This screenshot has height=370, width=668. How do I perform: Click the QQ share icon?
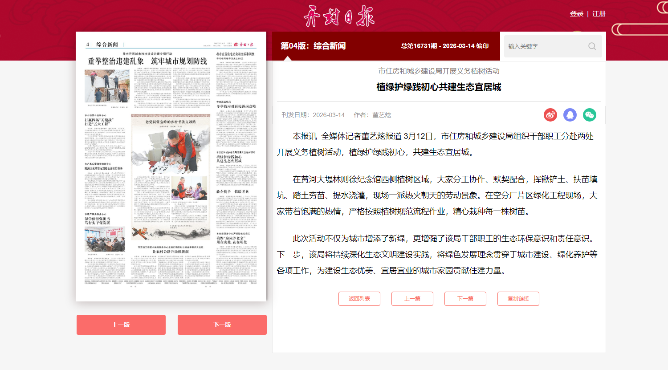[x=570, y=115]
